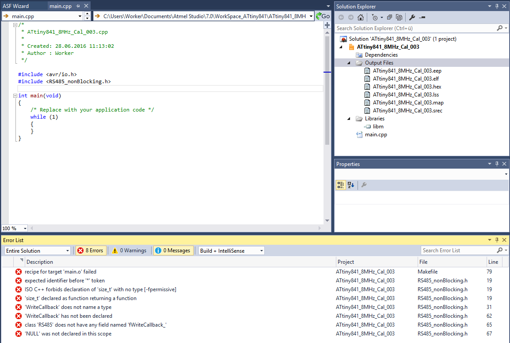Open Solution Explorer wrench Properties icon
510x343 pixels.
[x=412, y=17]
